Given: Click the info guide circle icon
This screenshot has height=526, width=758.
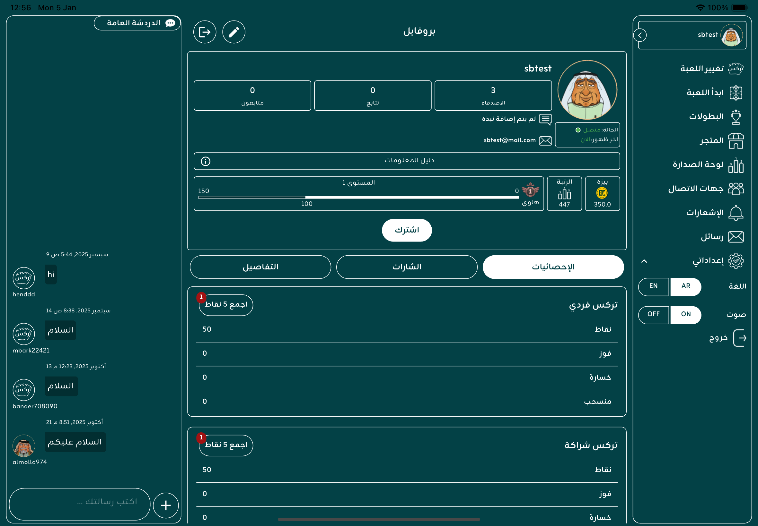Looking at the screenshot, I should tap(206, 161).
